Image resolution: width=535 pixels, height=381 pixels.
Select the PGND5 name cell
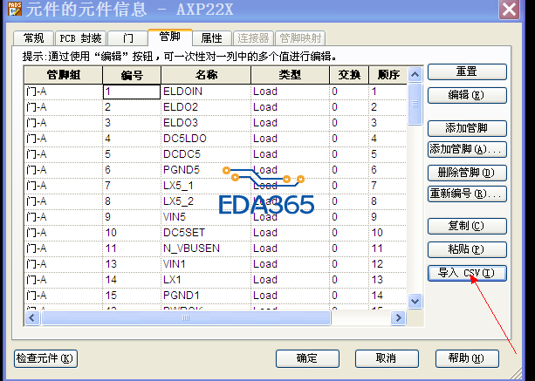[206, 170]
